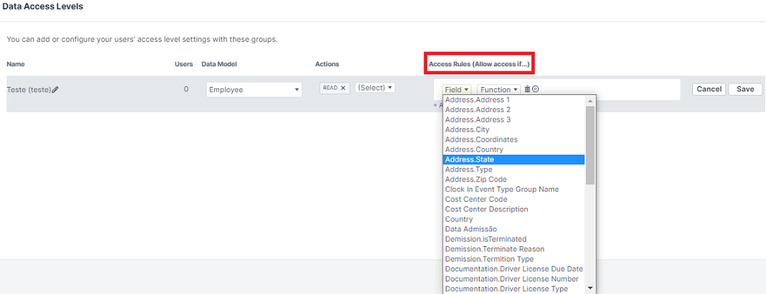766x294 pixels.
Task: Choose Address.Address 3 option
Action: [514, 119]
